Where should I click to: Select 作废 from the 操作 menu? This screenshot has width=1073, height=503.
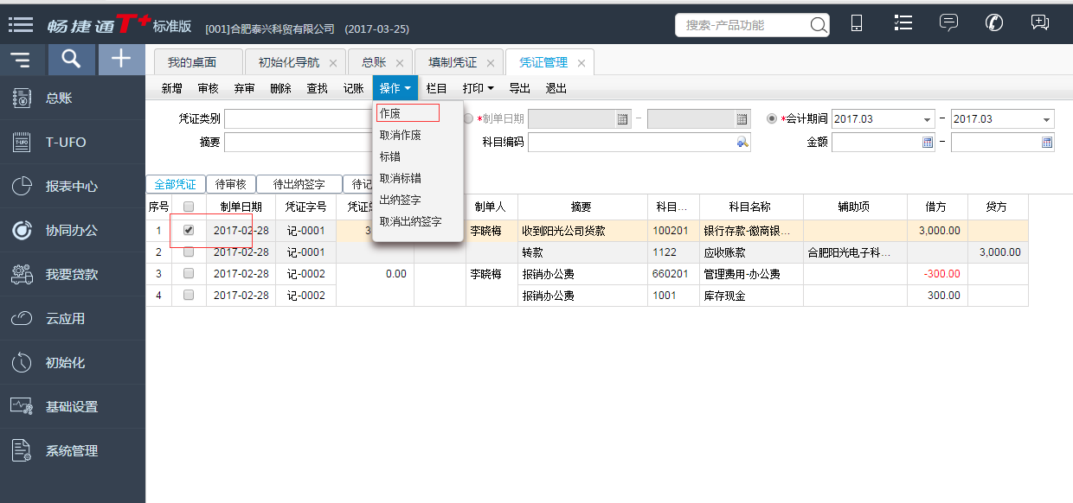click(x=390, y=113)
